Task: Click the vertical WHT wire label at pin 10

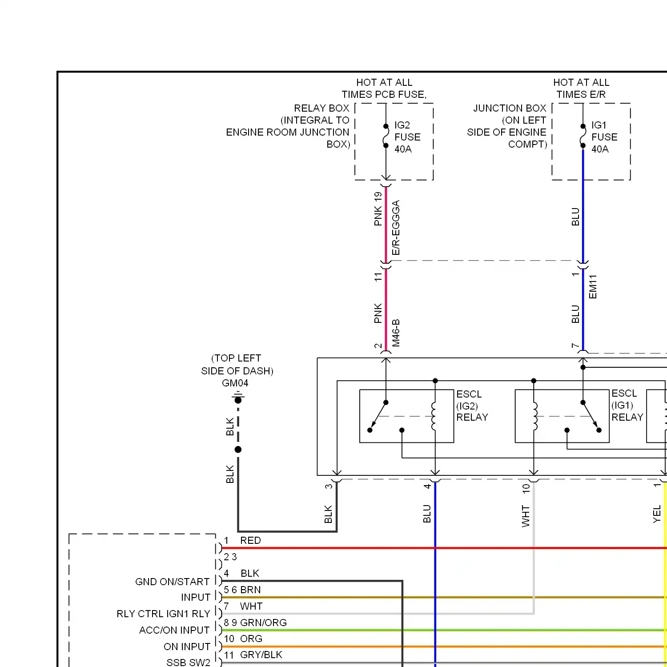Action: (x=526, y=516)
